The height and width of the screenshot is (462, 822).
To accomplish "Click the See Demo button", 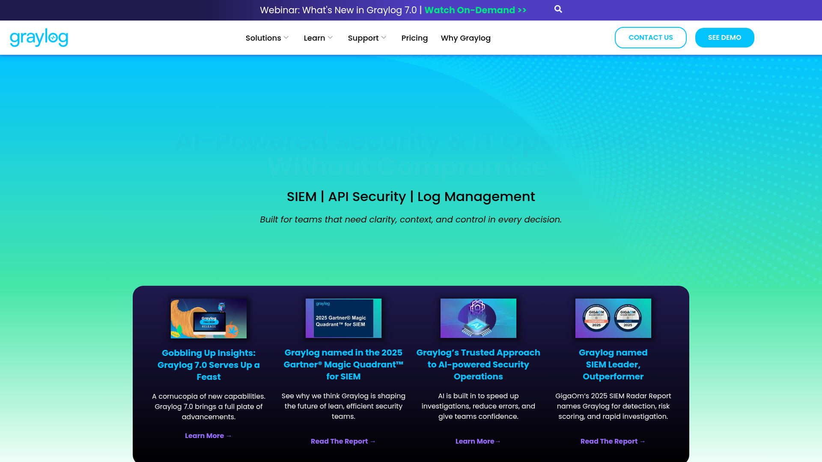I will (x=724, y=38).
